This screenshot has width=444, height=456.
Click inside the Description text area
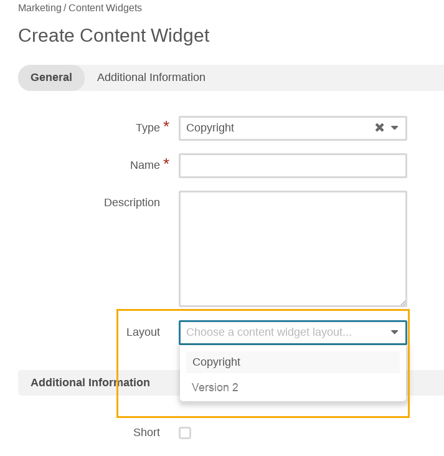[x=293, y=248]
